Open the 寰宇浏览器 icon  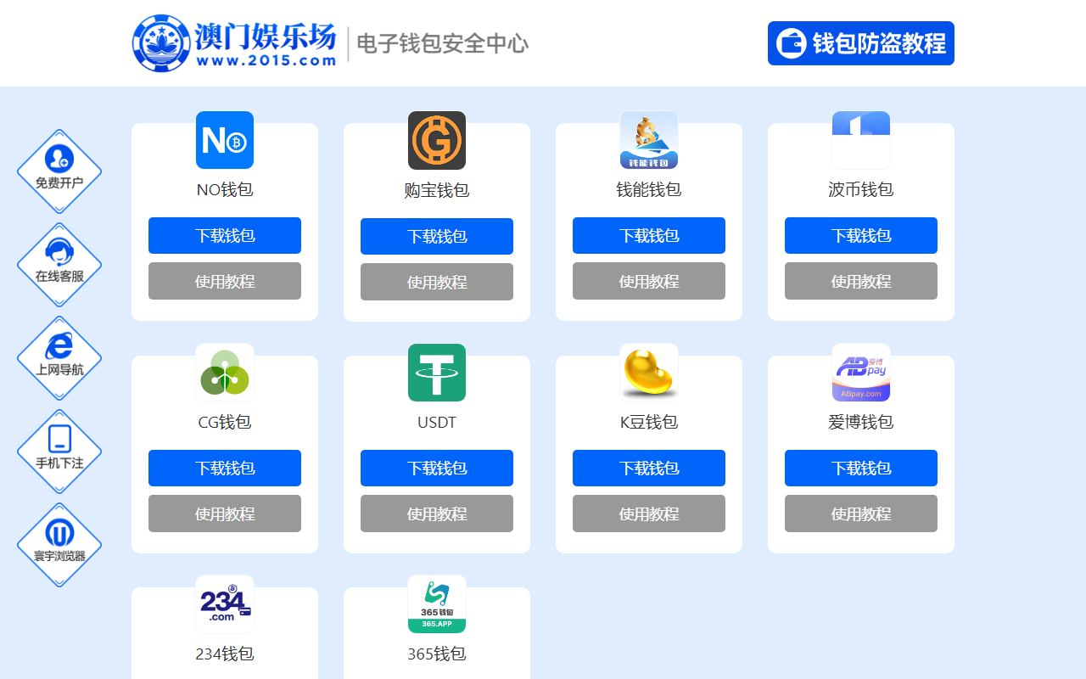click(x=59, y=545)
